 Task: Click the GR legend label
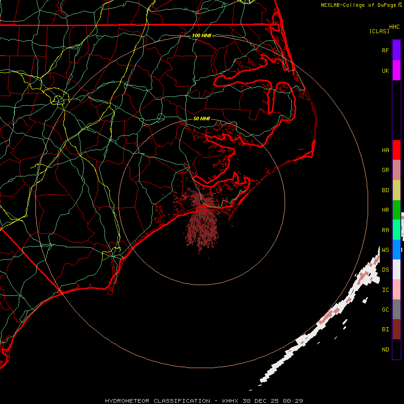385,170
